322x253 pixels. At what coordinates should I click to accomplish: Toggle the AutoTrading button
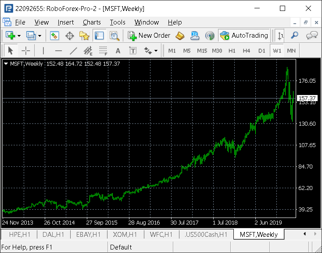pyautogui.click(x=244, y=35)
